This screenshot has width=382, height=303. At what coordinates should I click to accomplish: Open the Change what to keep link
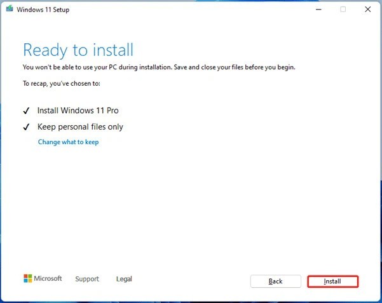pyautogui.click(x=68, y=142)
